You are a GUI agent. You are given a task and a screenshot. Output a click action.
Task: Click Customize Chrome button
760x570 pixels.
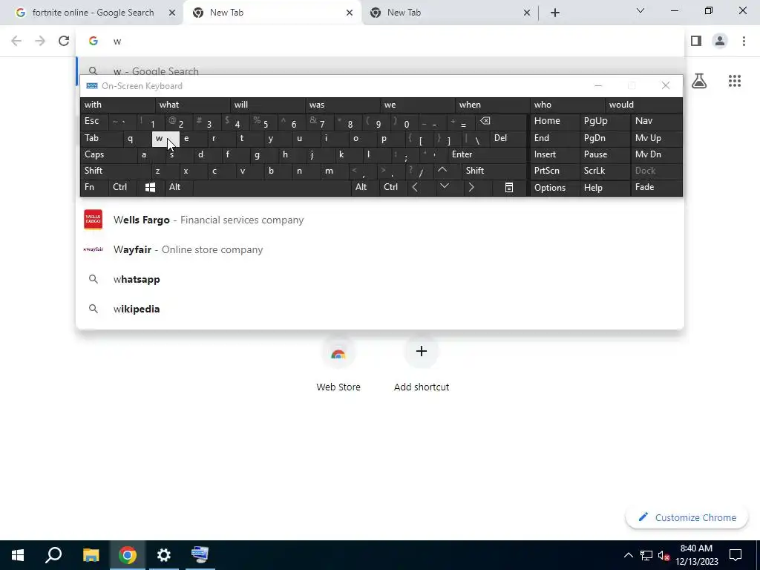(687, 517)
